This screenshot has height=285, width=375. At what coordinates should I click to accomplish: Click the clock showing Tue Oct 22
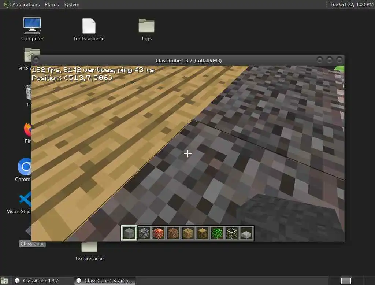tap(352, 4)
